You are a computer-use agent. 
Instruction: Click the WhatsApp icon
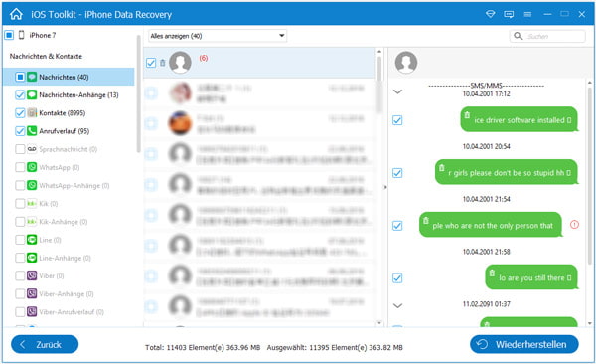(32, 167)
